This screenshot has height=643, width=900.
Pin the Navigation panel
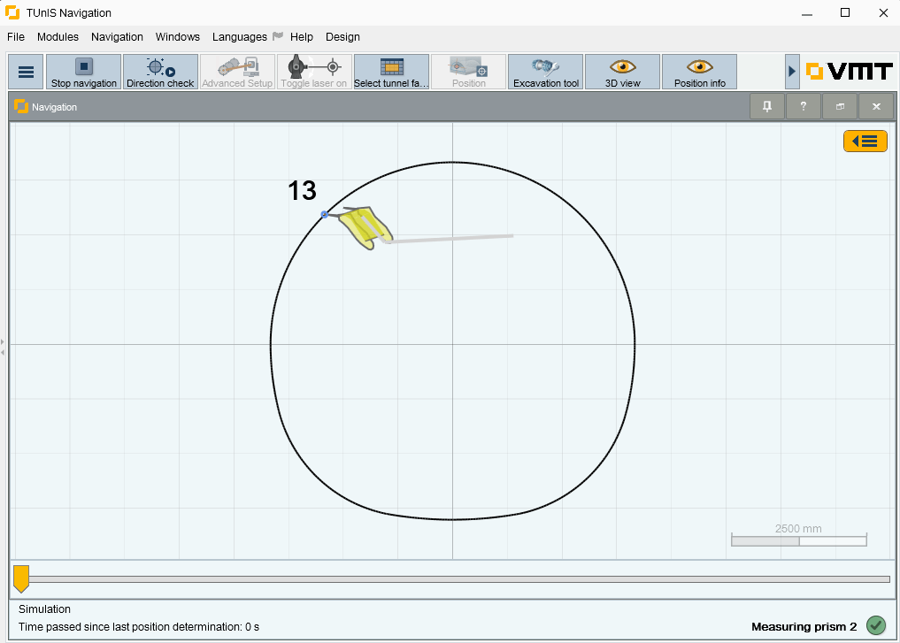point(766,106)
